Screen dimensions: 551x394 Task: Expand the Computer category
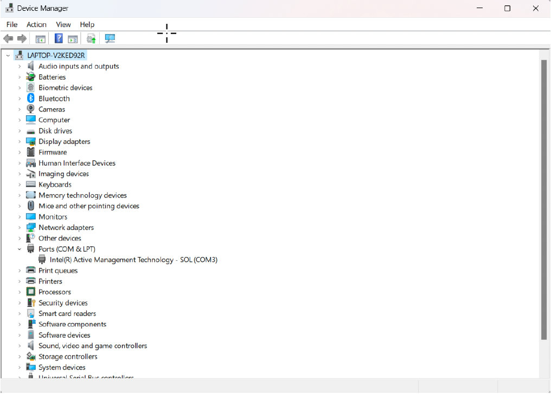(20, 120)
